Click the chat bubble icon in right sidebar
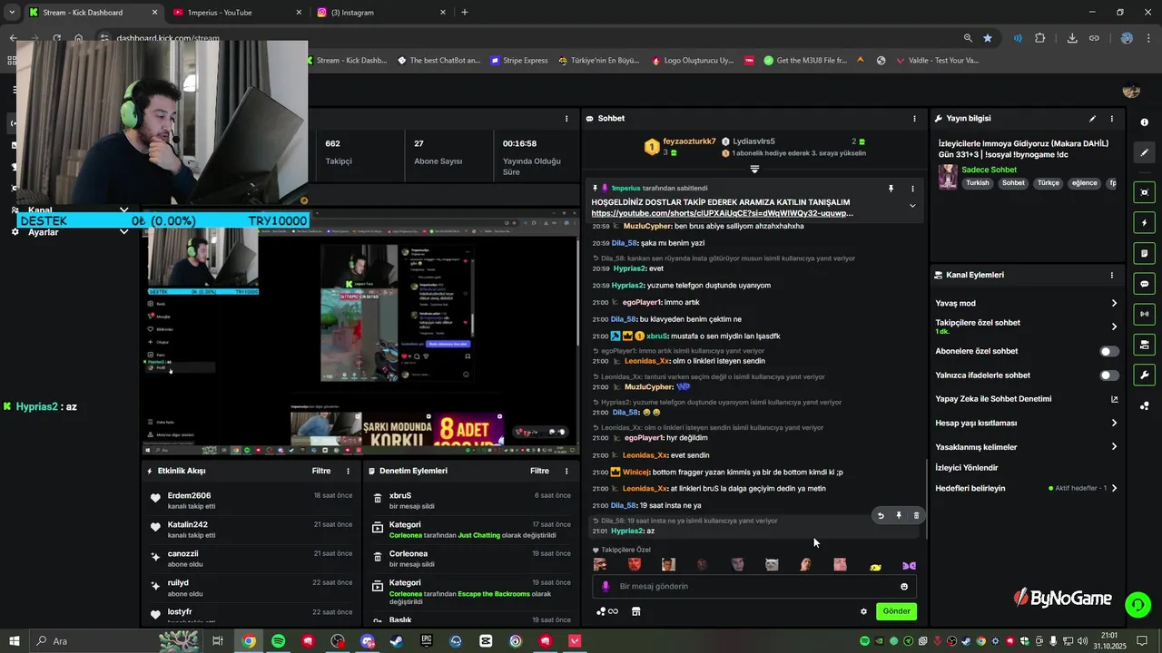The height and width of the screenshot is (653, 1162). tap(1144, 283)
